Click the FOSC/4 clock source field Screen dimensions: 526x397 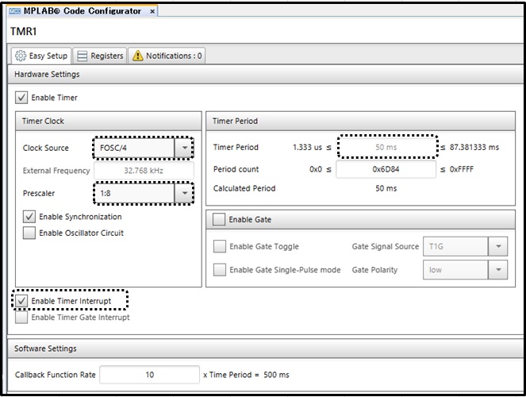coord(134,148)
